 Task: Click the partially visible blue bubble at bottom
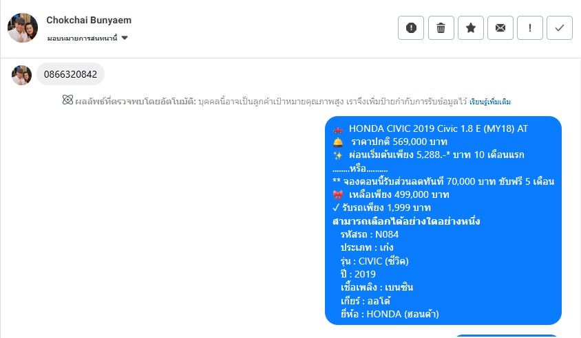[x=506, y=336]
